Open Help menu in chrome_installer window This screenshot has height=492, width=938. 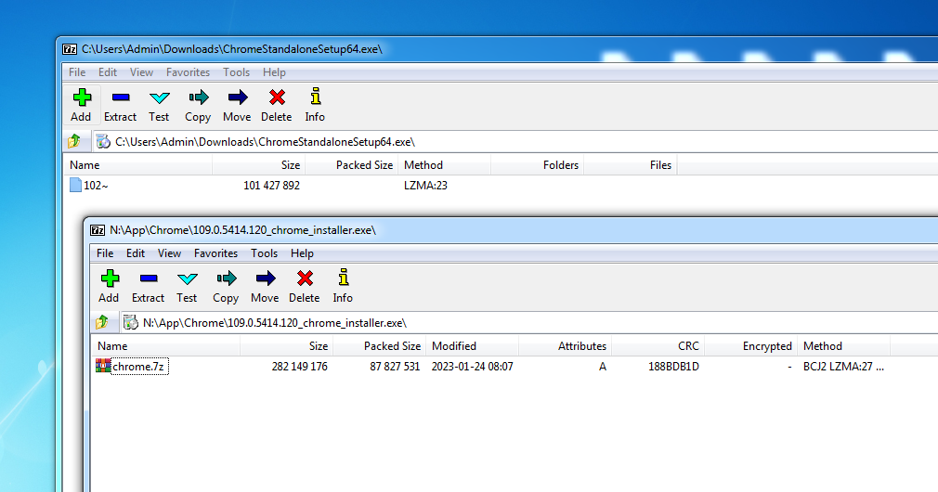coord(302,253)
